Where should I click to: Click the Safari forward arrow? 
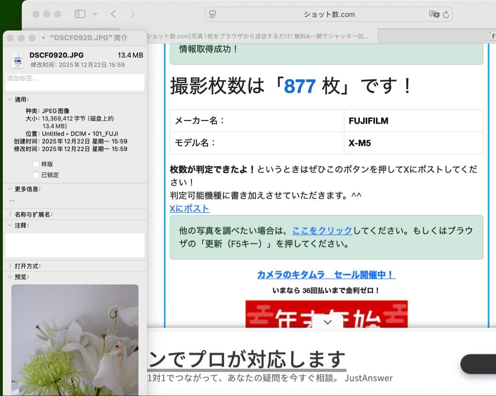[x=133, y=14]
